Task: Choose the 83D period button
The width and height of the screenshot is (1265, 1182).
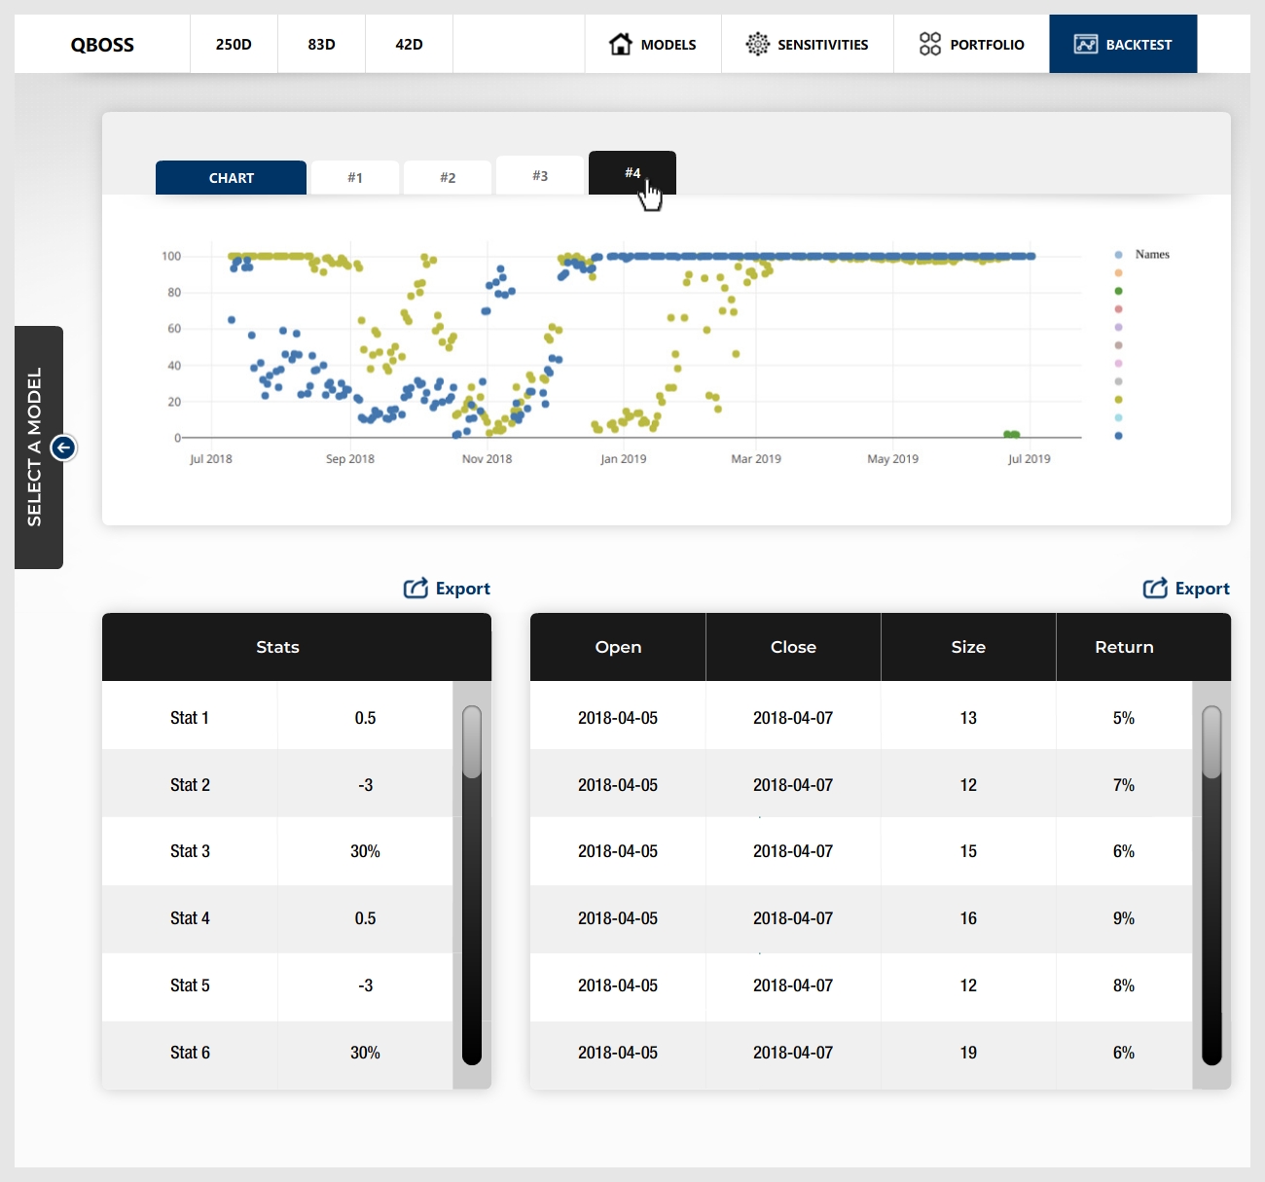Action: click(x=321, y=45)
